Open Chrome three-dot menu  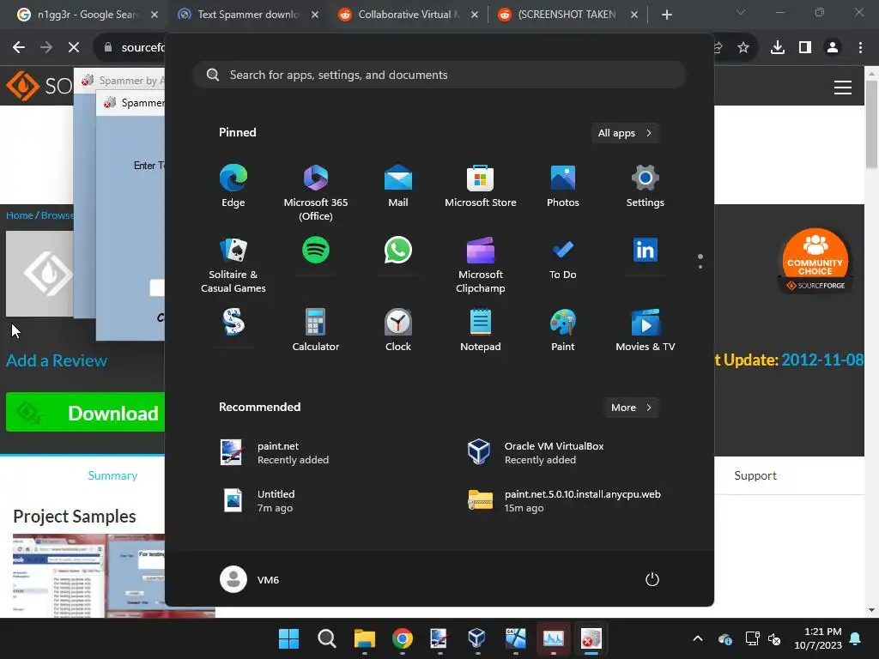tap(860, 47)
